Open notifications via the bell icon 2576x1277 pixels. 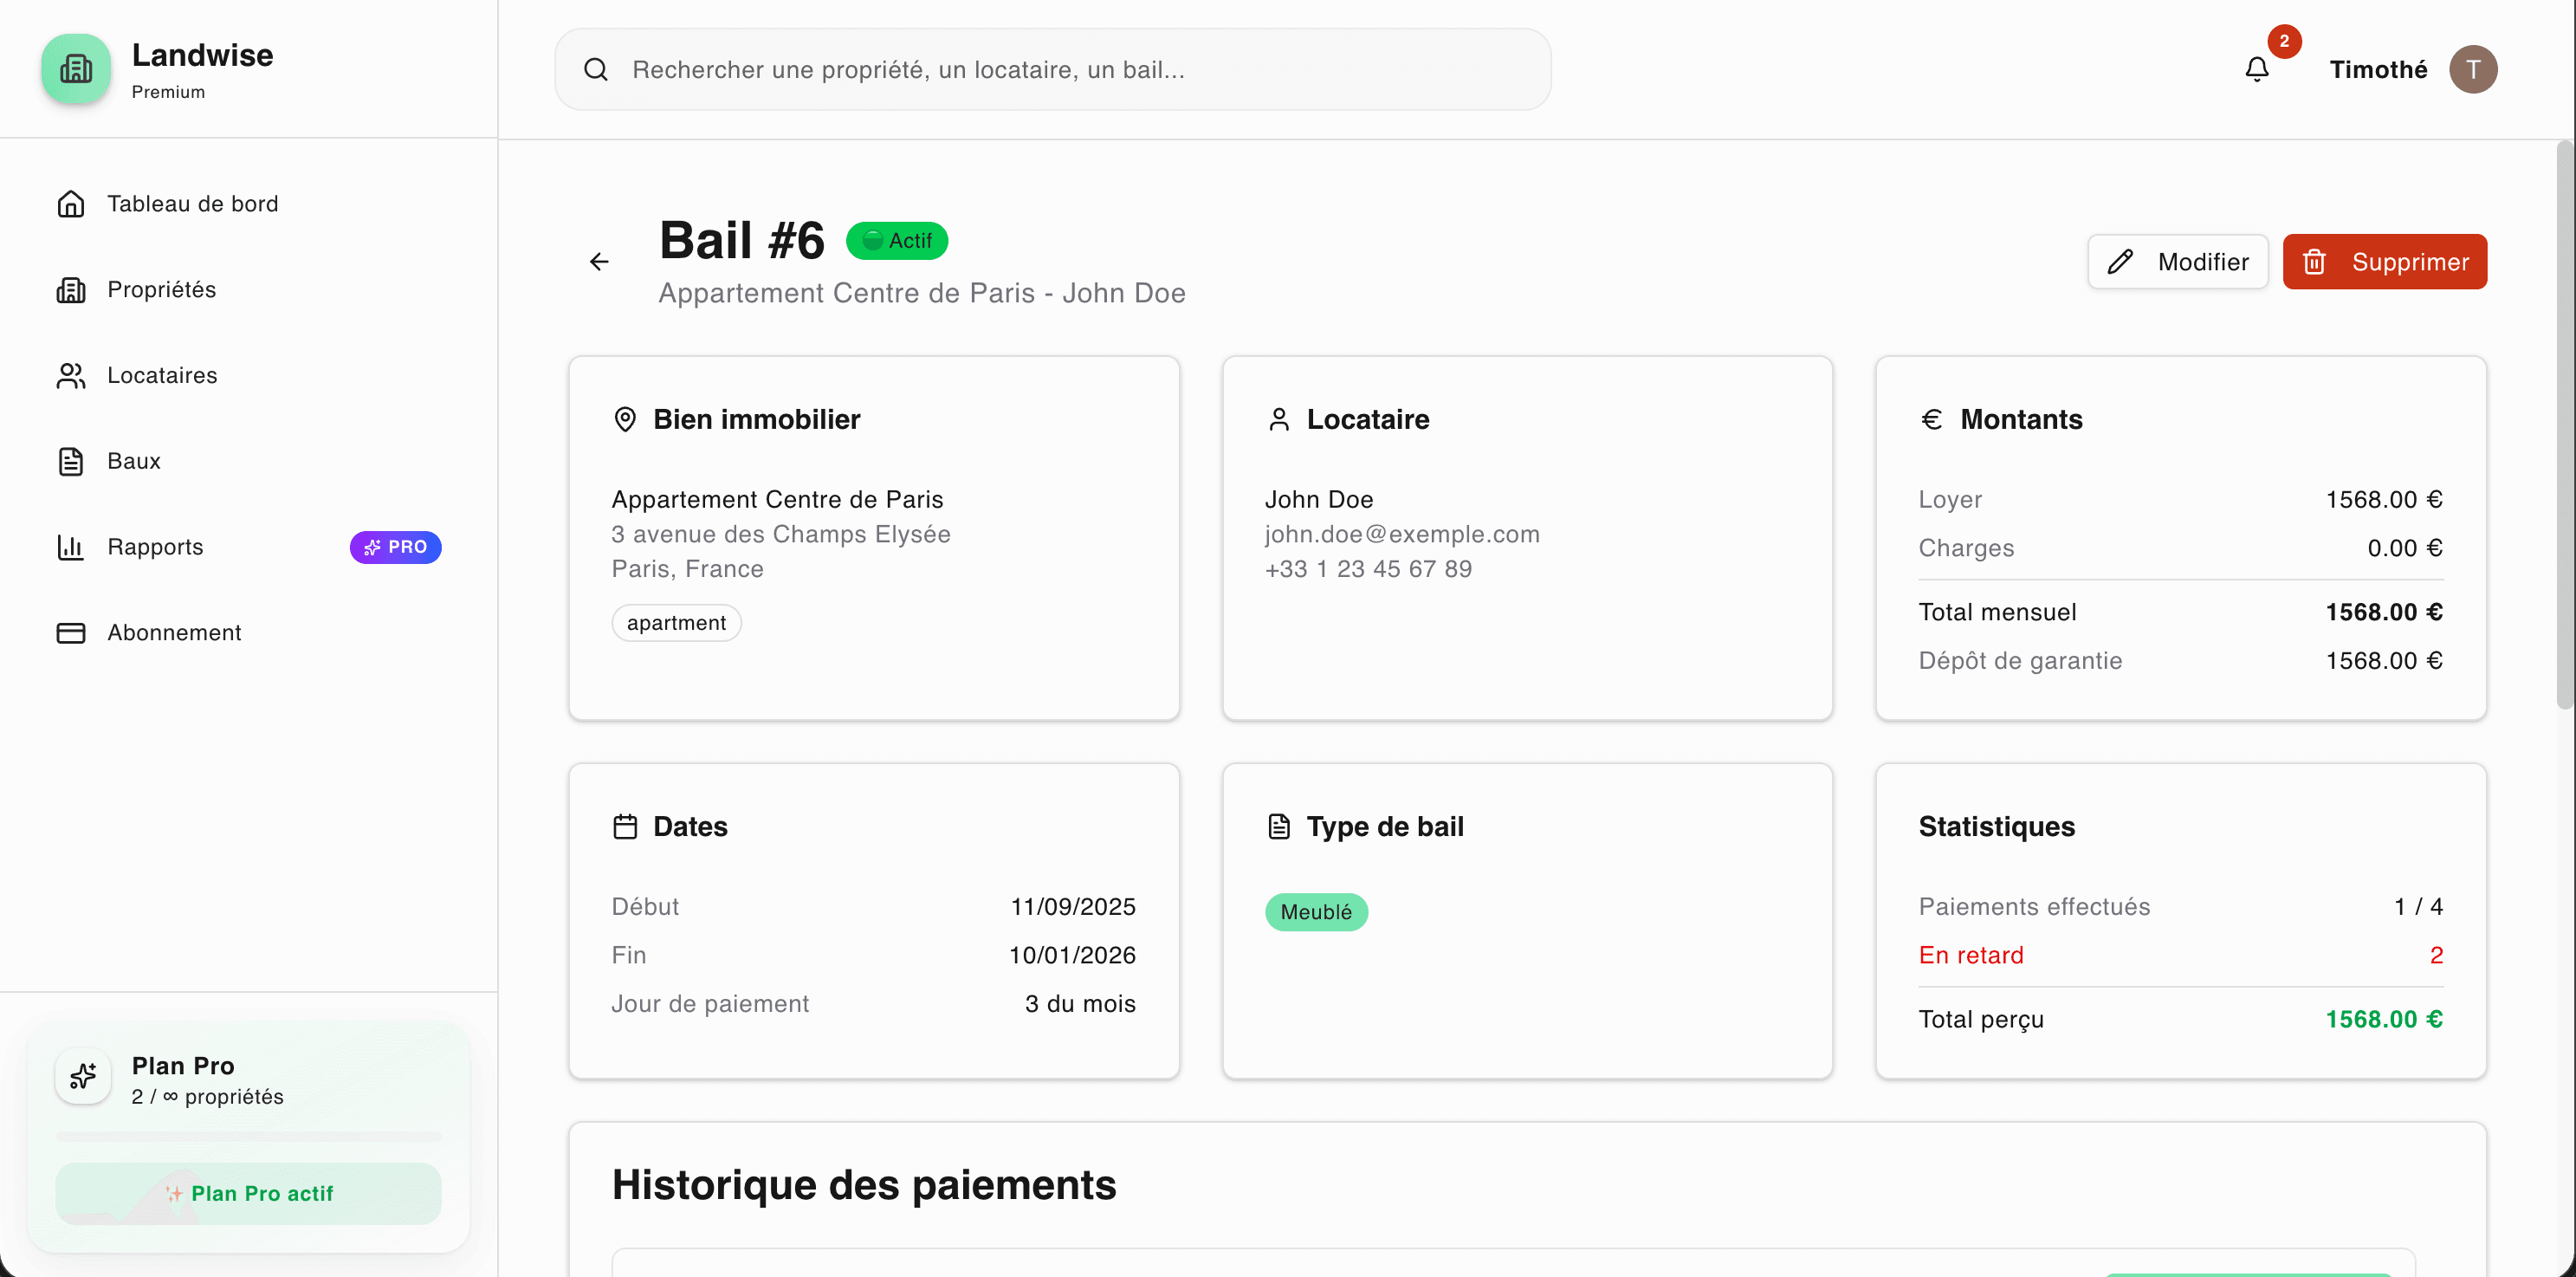2256,69
